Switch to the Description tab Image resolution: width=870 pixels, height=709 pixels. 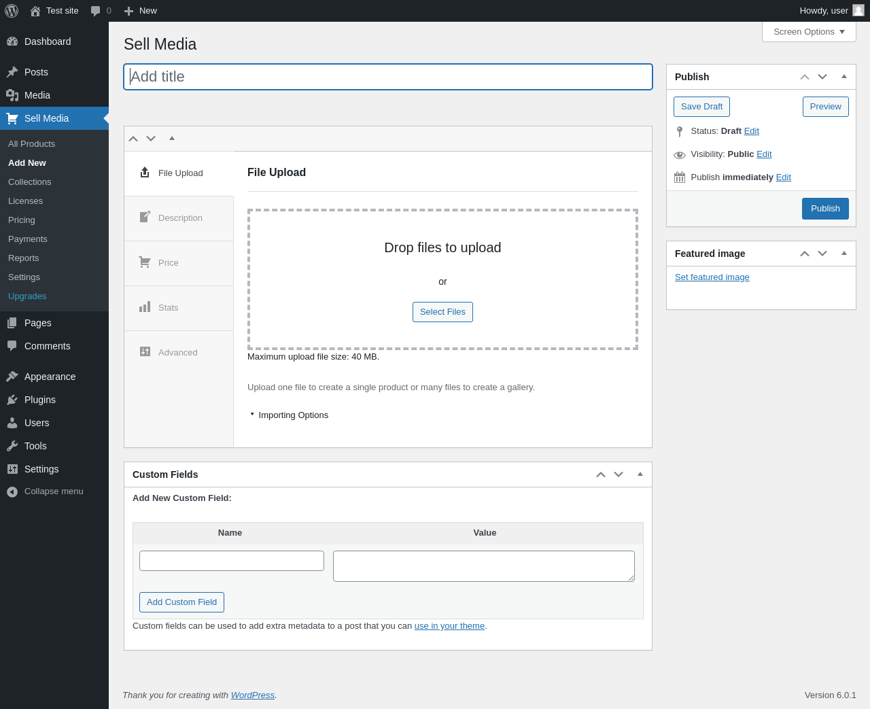[x=179, y=218]
